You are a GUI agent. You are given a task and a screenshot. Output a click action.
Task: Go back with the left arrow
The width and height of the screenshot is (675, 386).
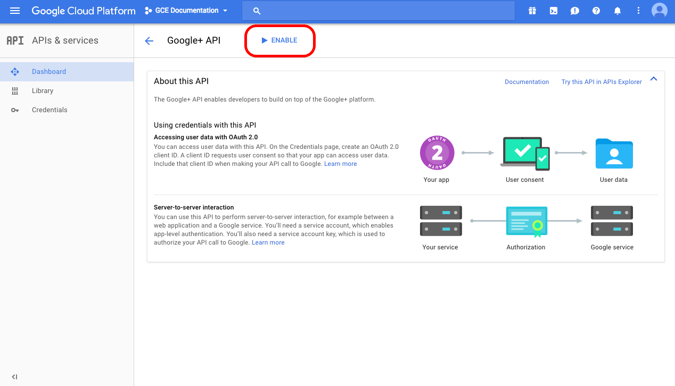click(149, 41)
